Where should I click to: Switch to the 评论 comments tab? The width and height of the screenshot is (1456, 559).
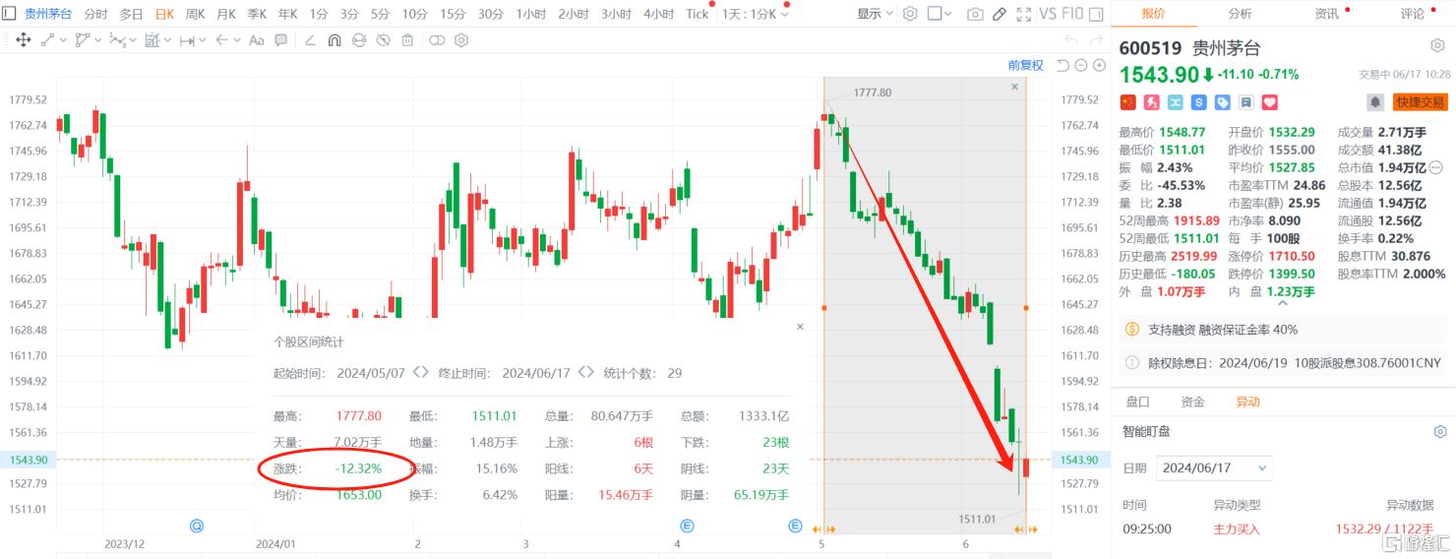click(1412, 14)
